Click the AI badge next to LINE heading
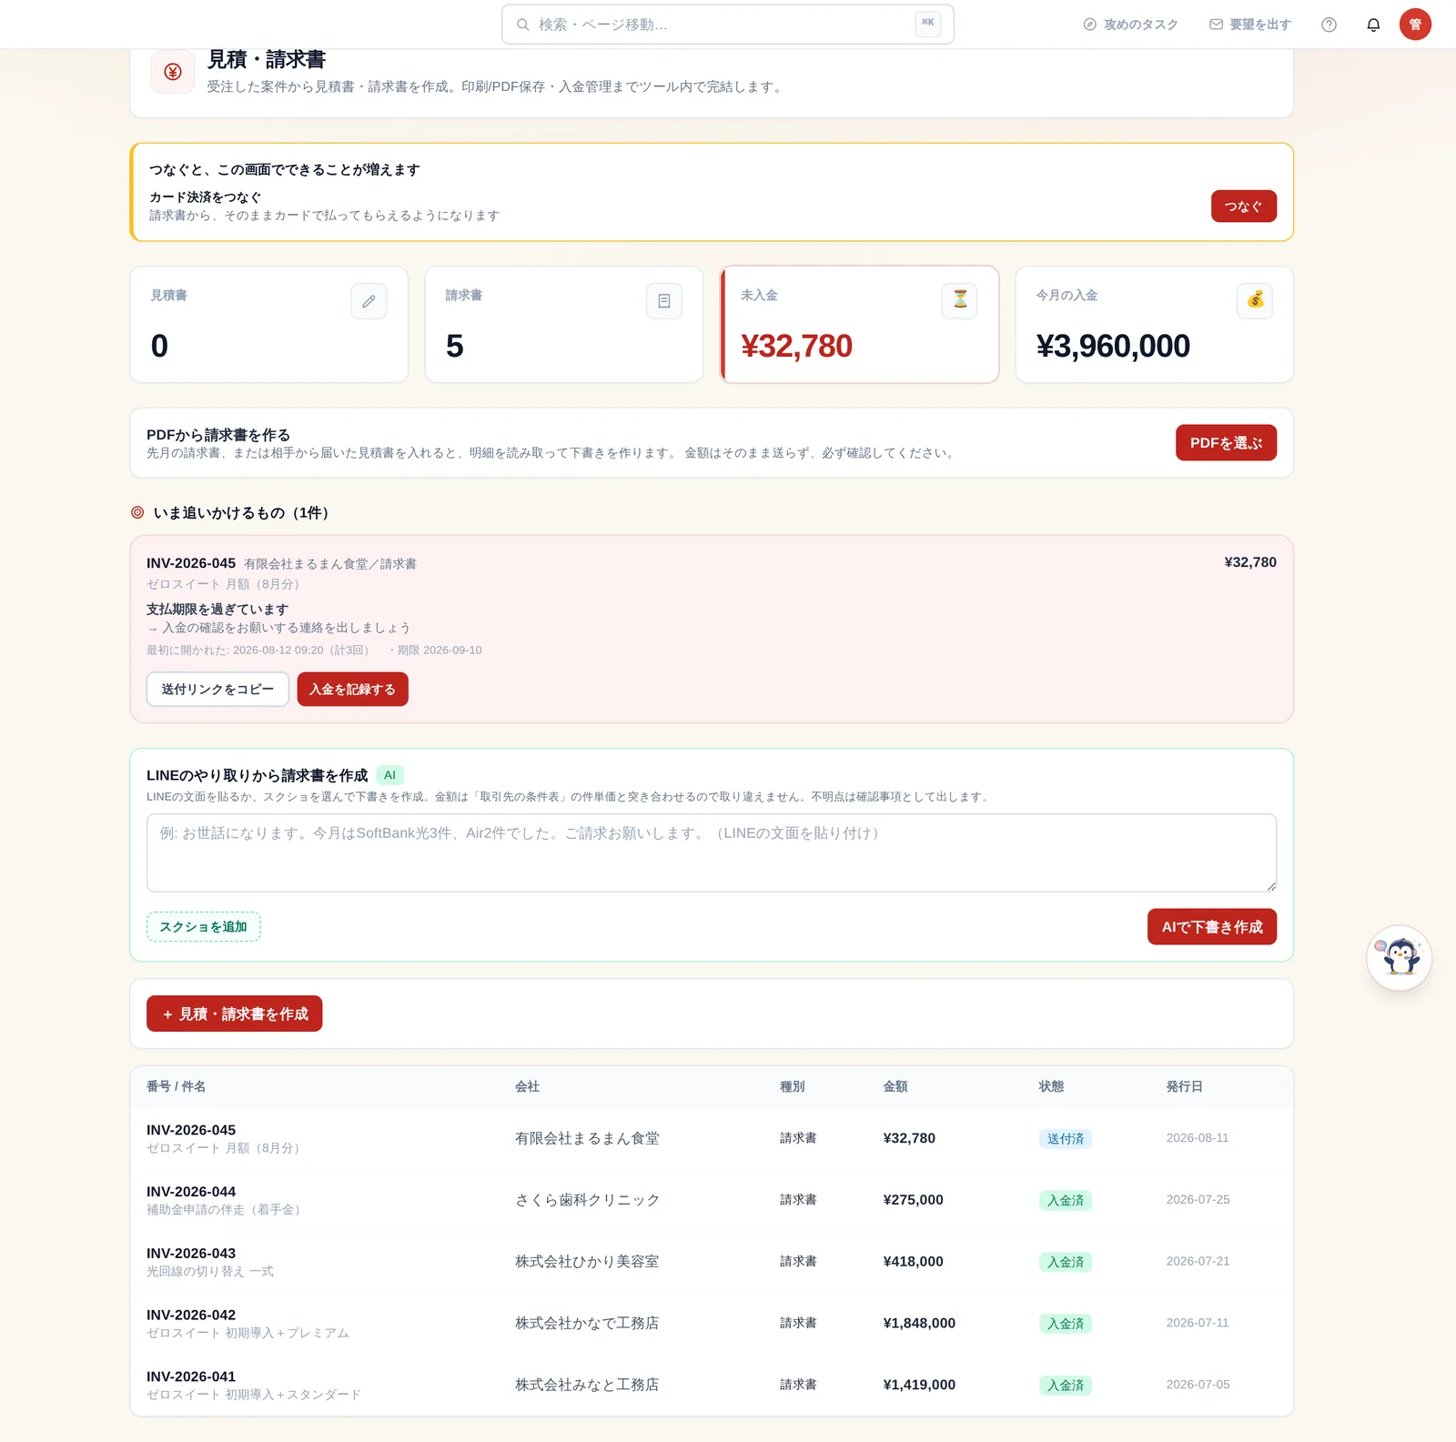Screen dimensions: 1456x1442 tap(389, 775)
